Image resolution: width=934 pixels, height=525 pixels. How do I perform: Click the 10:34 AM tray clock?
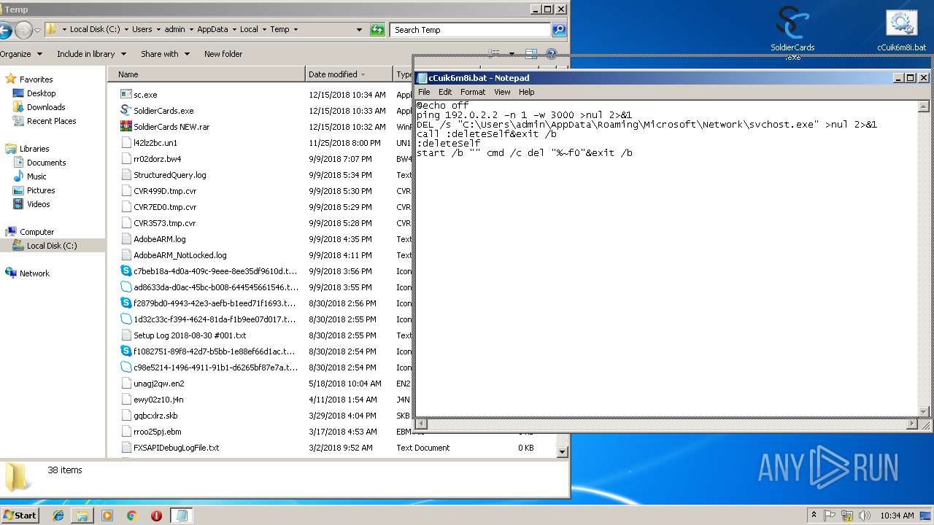click(x=897, y=516)
